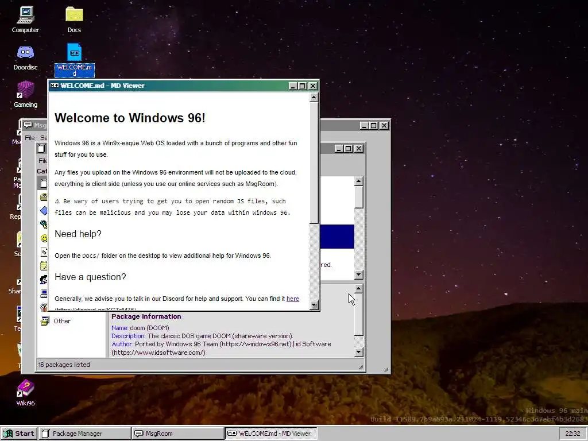
Task: Launch the Doordisc desktop shortcut
Action: tap(25, 57)
